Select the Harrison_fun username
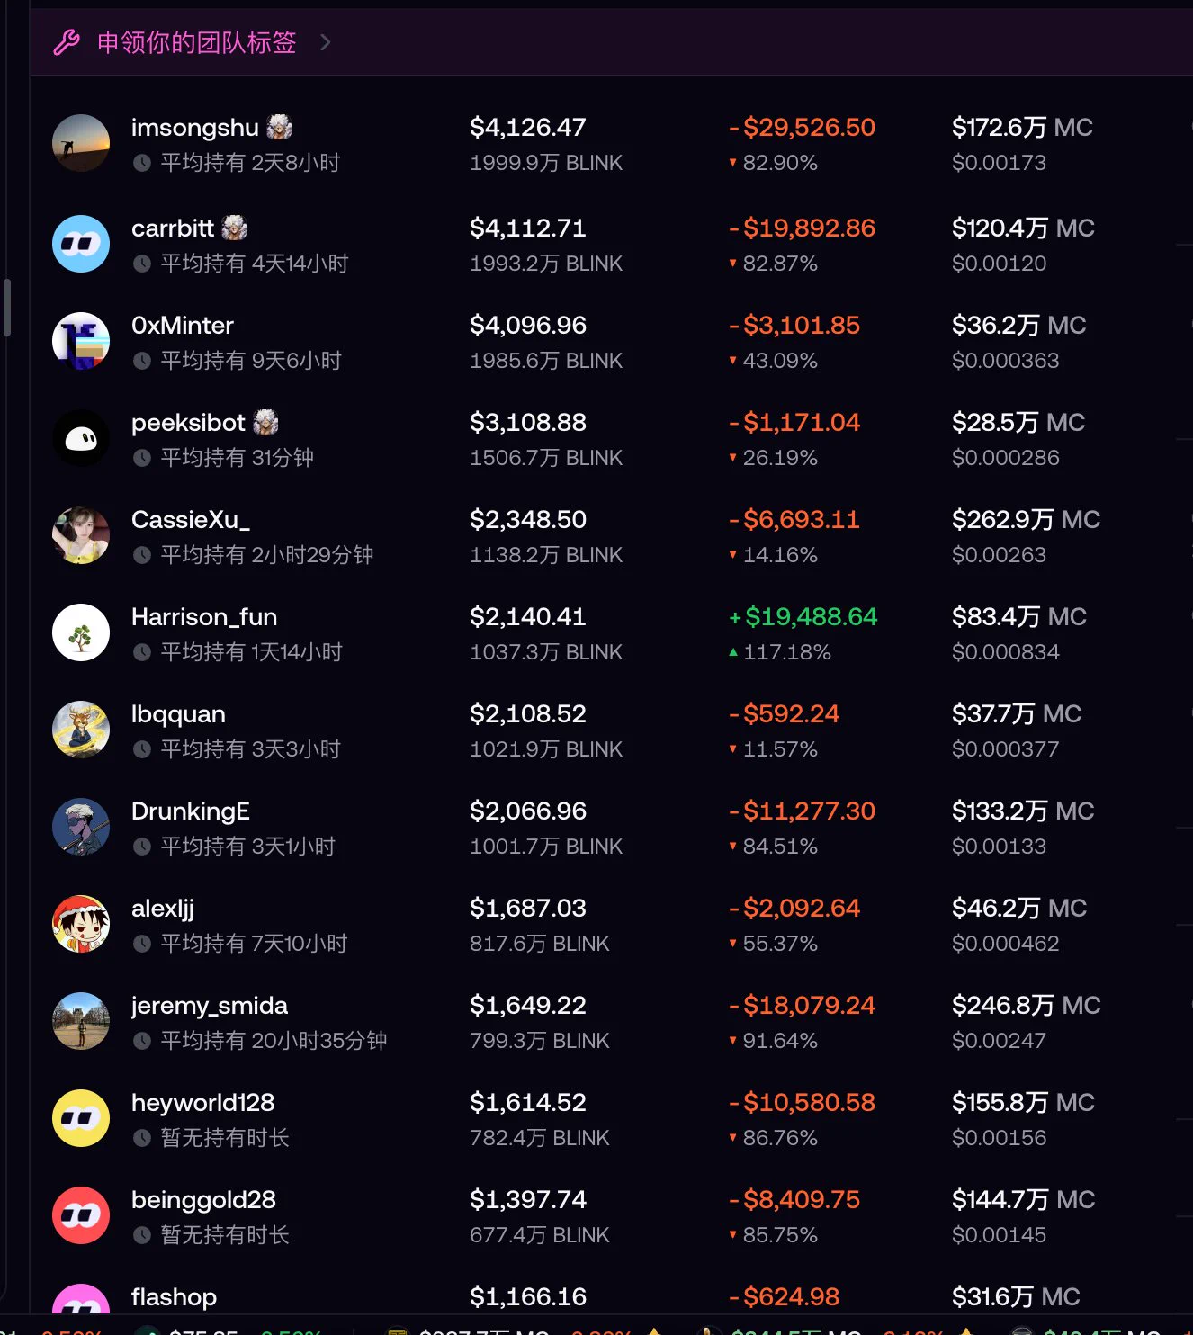Image resolution: width=1193 pixels, height=1335 pixels. tap(204, 617)
